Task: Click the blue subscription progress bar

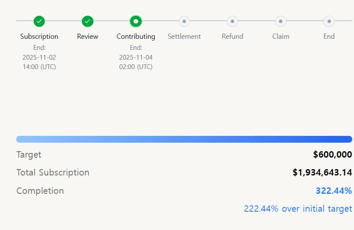Action: tap(184, 139)
